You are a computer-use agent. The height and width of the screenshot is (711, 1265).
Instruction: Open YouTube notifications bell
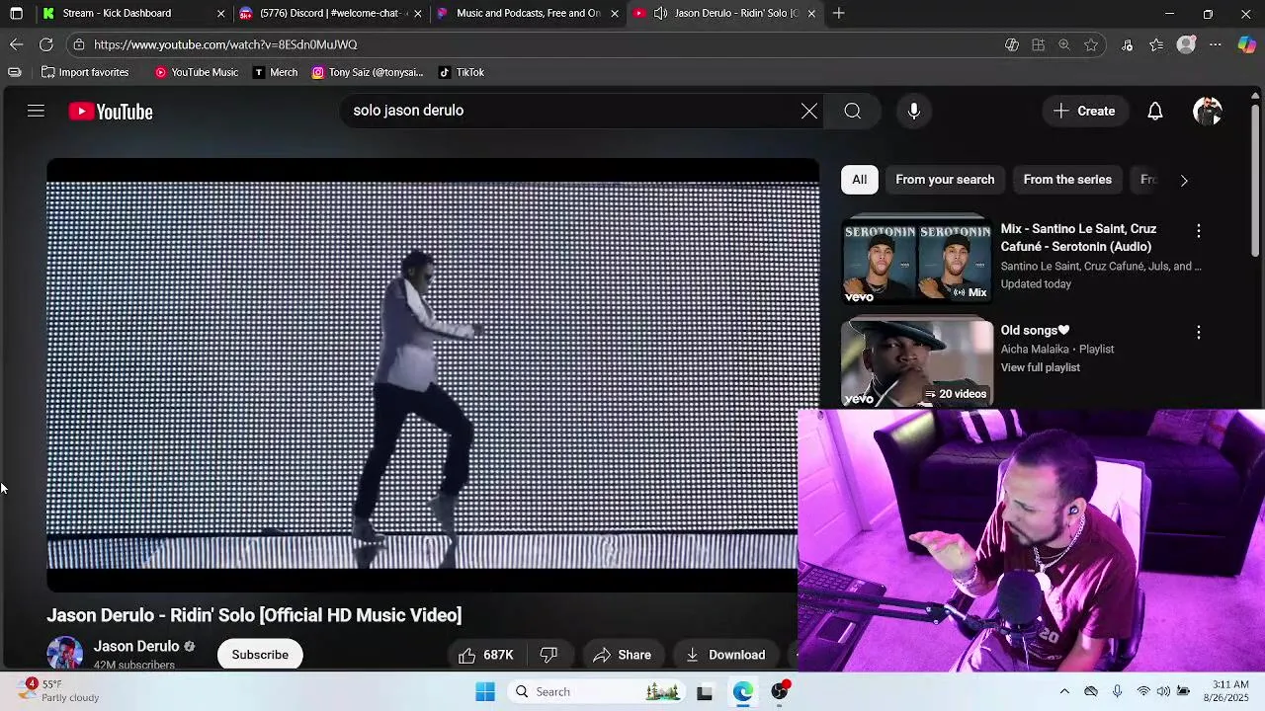click(1155, 111)
